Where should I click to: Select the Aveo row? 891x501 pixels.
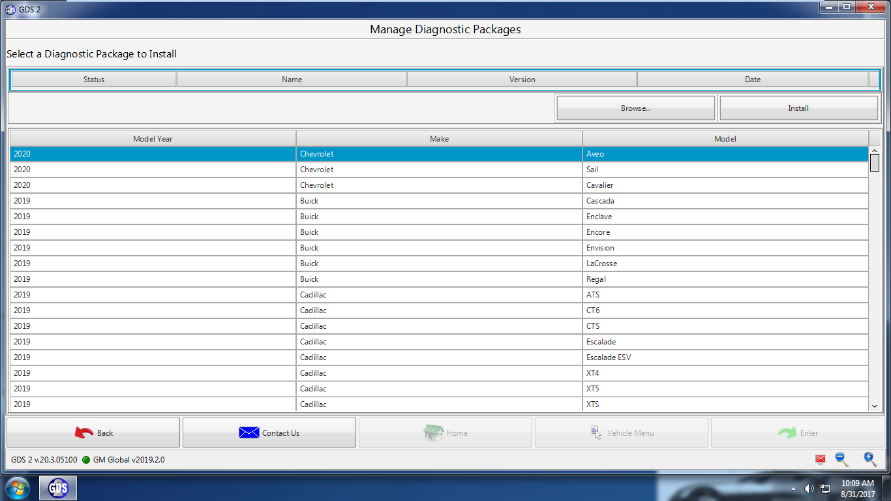(439, 154)
